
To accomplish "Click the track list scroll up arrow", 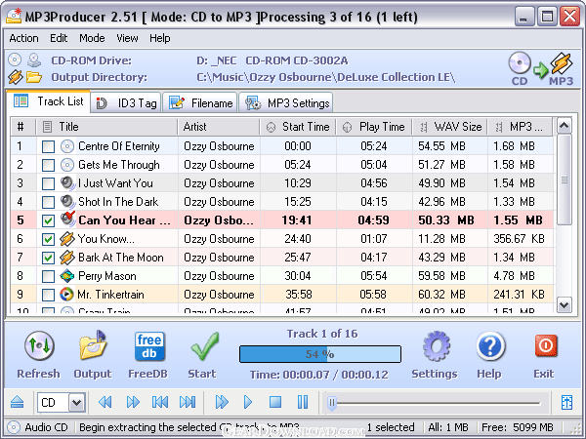I will pos(565,126).
